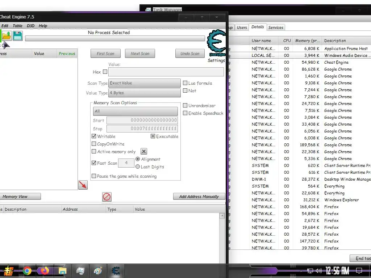
Task: Click the clock showing 12:56 AM
Action: click(337, 271)
